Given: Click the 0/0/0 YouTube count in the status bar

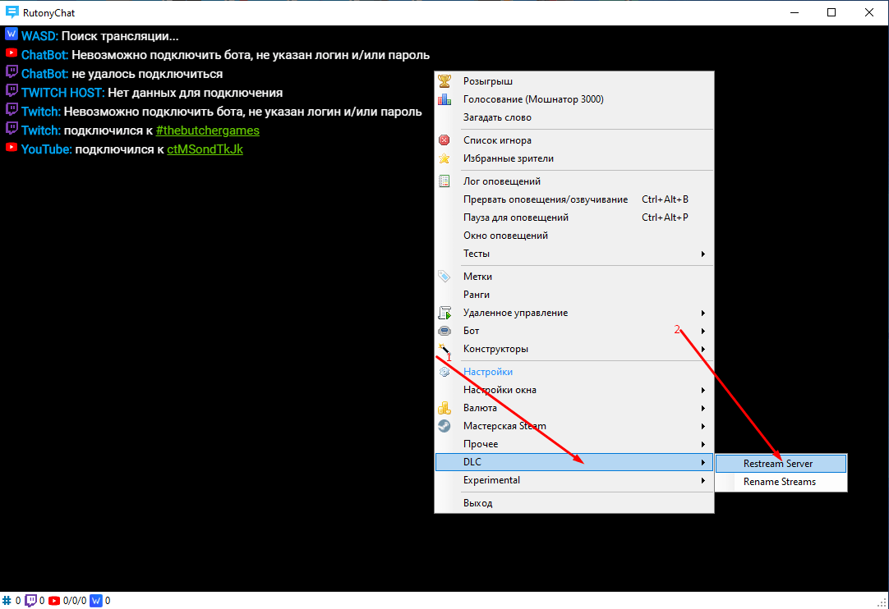Looking at the screenshot, I should click(75, 601).
